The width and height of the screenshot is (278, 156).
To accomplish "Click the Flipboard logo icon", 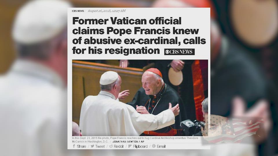I will click(x=130, y=146).
